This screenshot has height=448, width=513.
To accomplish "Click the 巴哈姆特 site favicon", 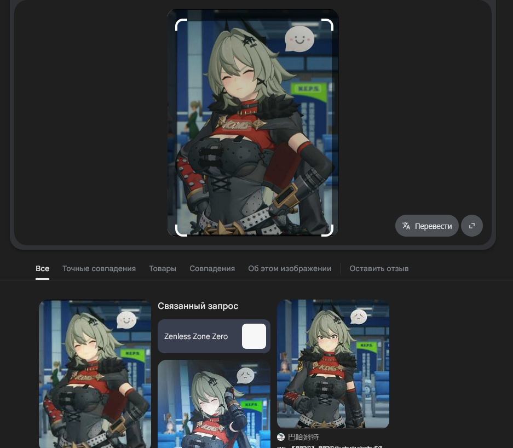I will [x=281, y=437].
